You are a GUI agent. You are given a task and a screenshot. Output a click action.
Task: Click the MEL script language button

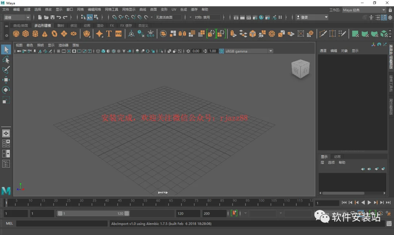9,223
